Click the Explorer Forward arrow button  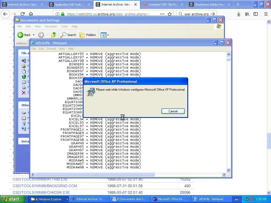[41, 35]
